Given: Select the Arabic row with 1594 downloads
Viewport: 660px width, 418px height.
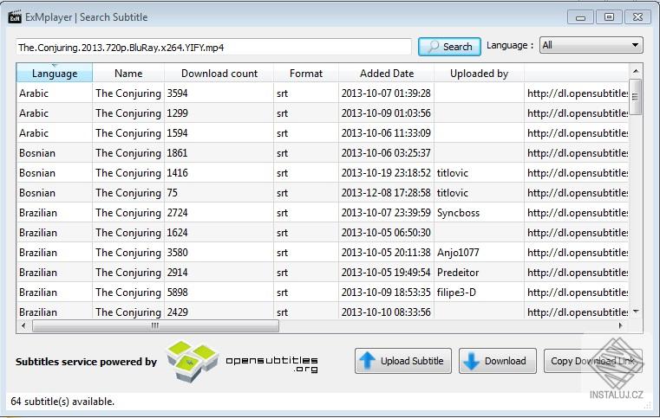Looking at the screenshot, I should [x=323, y=133].
